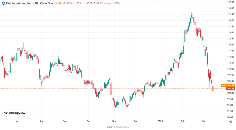Open the 'by TradingView' footer link
The width and height of the screenshot is (236, 130).
click(121, 127)
